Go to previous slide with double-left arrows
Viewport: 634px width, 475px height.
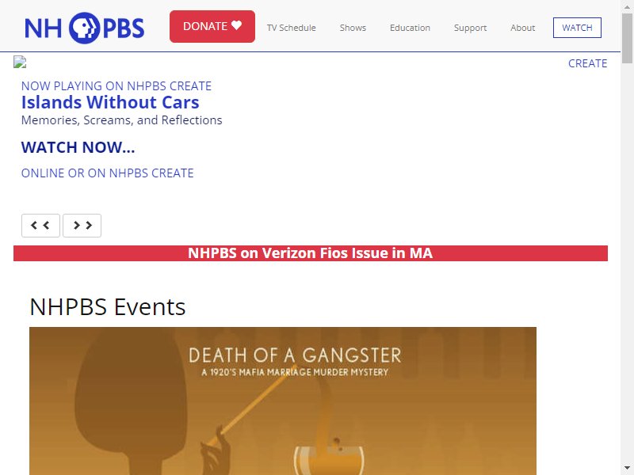point(40,226)
